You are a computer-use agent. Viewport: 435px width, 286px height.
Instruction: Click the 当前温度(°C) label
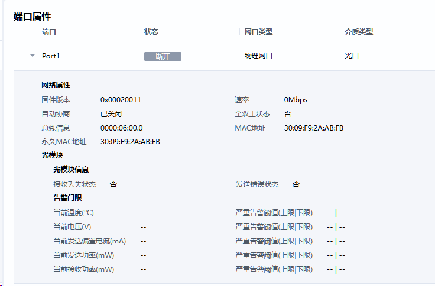coord(73,213)
